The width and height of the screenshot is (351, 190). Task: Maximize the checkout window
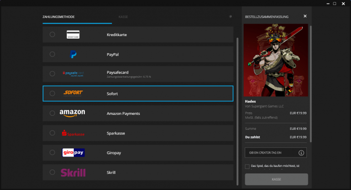coord(334,4)
